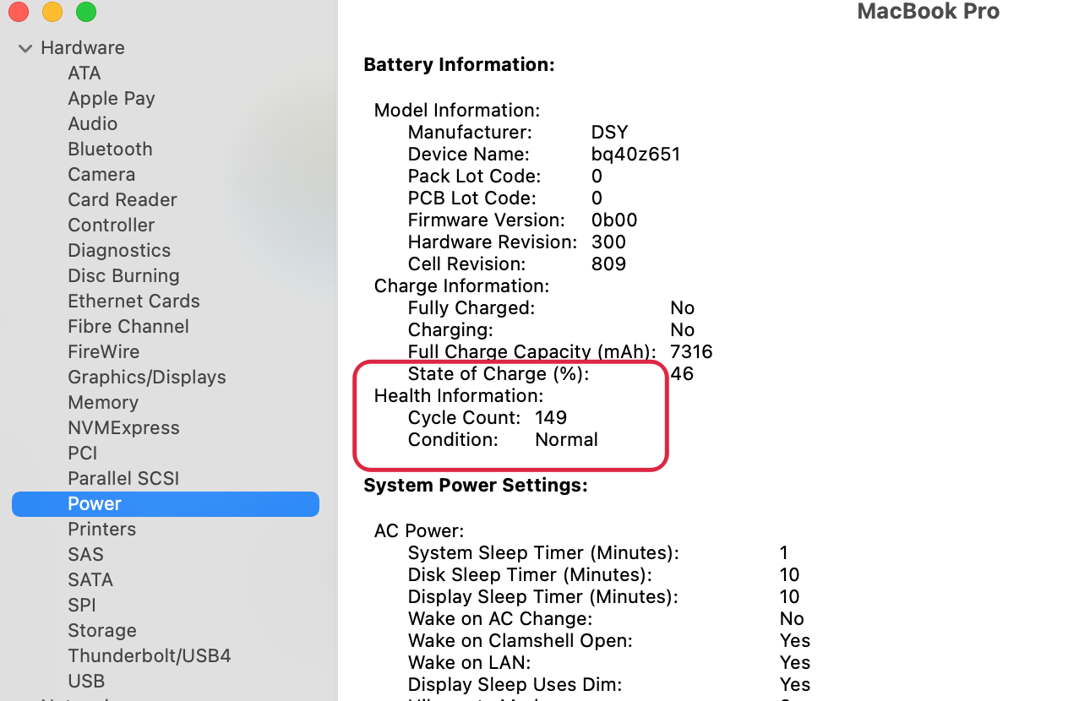Open Ethernet Cards entry

(x=134, y=301)
